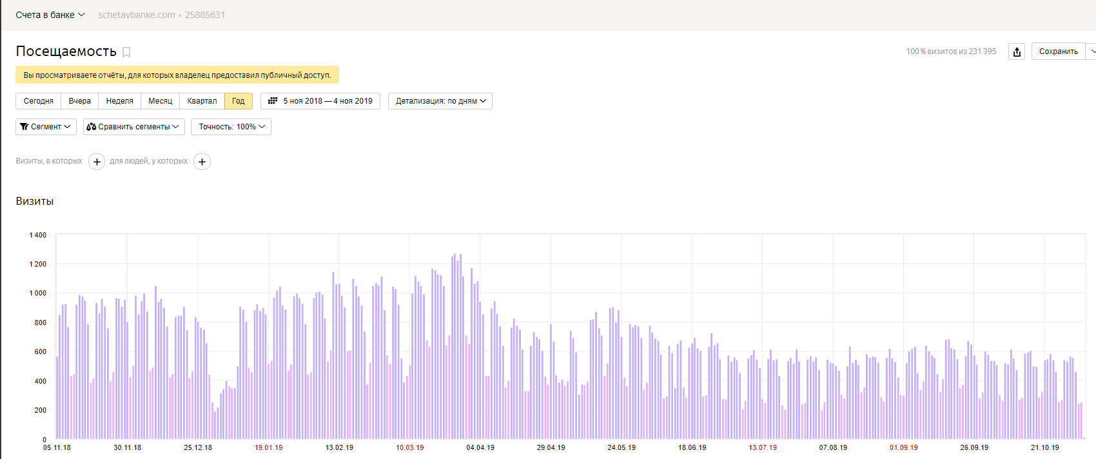Click the public access notice banner

coord(177,75)
